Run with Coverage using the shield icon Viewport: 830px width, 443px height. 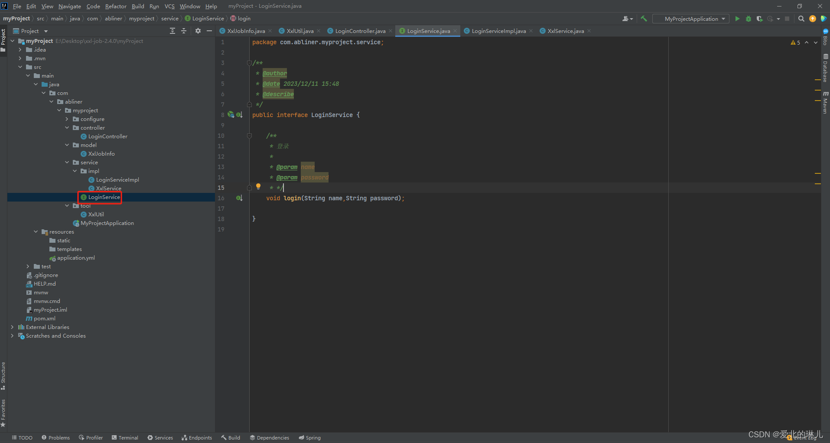[x=759, y=19]
